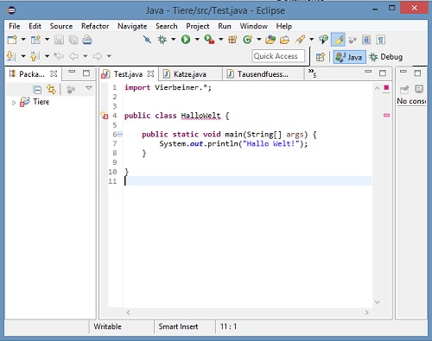Open the Project menu

click(x=198, y=26)
